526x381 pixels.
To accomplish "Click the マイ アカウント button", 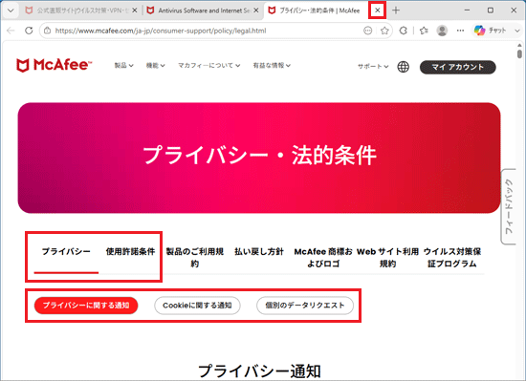I will [457, 67].
